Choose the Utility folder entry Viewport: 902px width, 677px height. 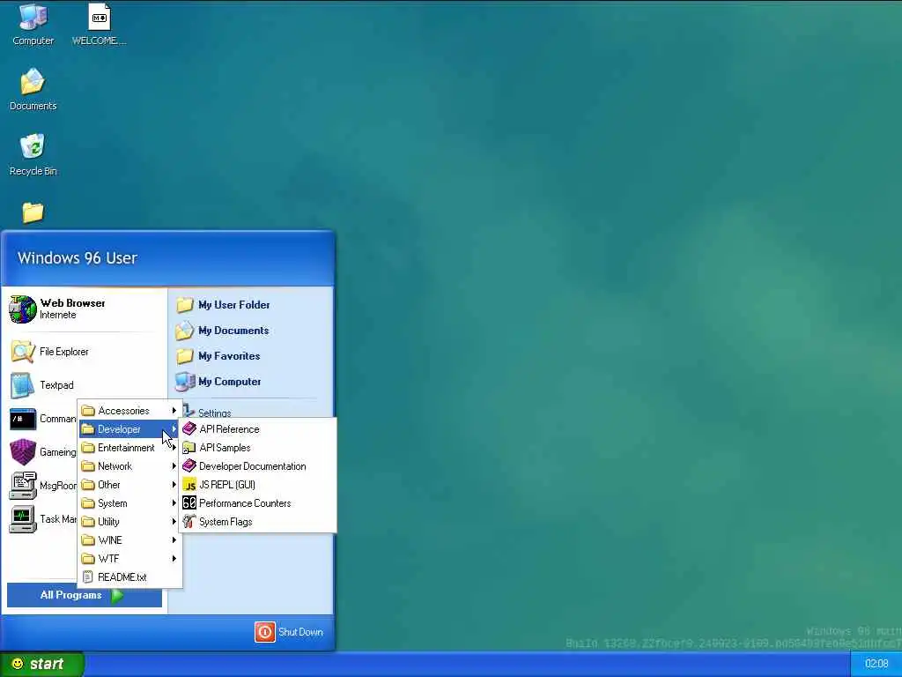[x=130, y=522]
